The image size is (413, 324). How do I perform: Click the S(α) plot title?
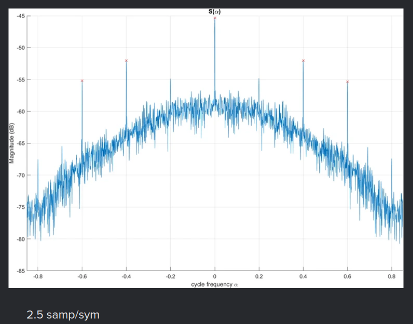coord(215,11)
